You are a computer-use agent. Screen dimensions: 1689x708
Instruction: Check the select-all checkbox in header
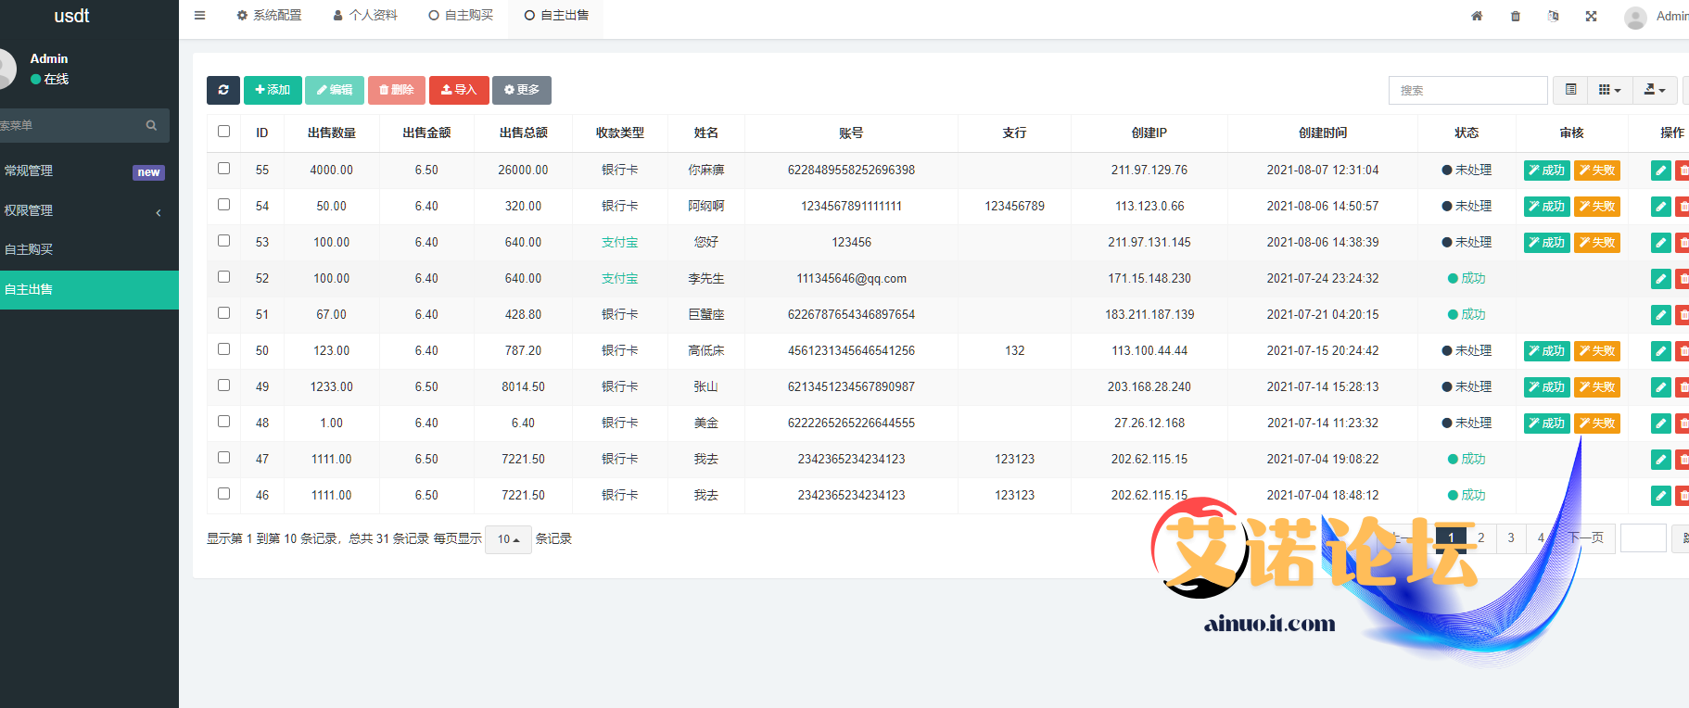point(223,132)
